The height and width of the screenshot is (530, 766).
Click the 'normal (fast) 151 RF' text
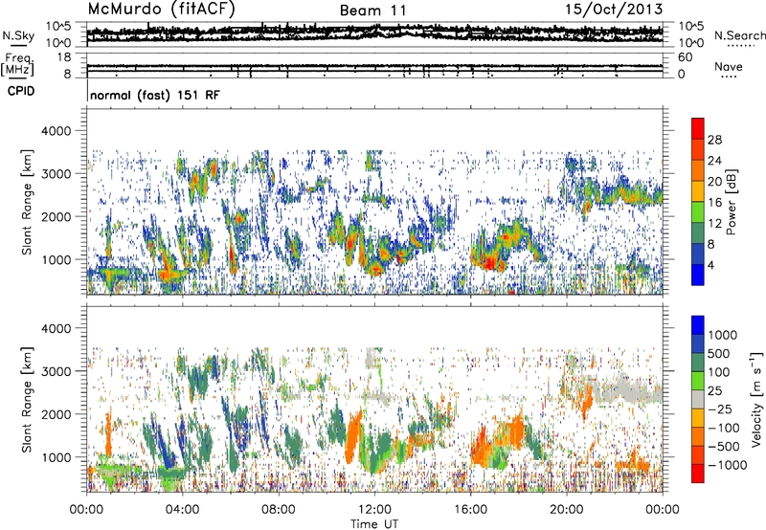pyautogui.click(x=155, y=95)
